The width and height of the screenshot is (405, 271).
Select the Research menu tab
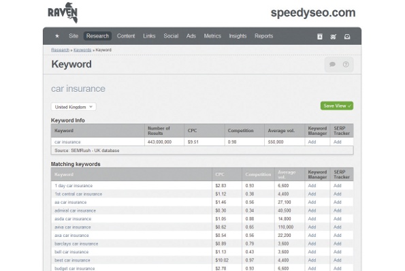(x=97, y=36)
